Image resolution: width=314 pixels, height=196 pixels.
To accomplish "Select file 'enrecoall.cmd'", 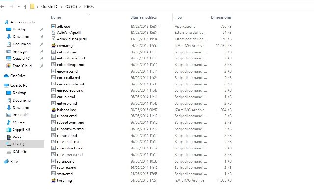I will (x=69, y=78).
